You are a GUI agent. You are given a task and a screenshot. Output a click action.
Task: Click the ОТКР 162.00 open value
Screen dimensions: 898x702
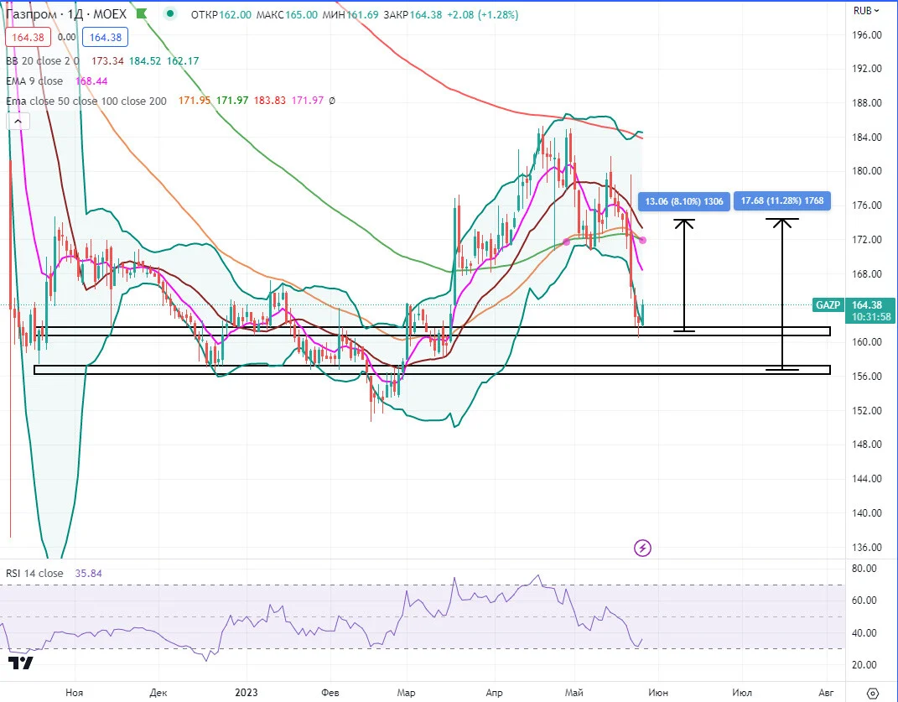point(221,14)
